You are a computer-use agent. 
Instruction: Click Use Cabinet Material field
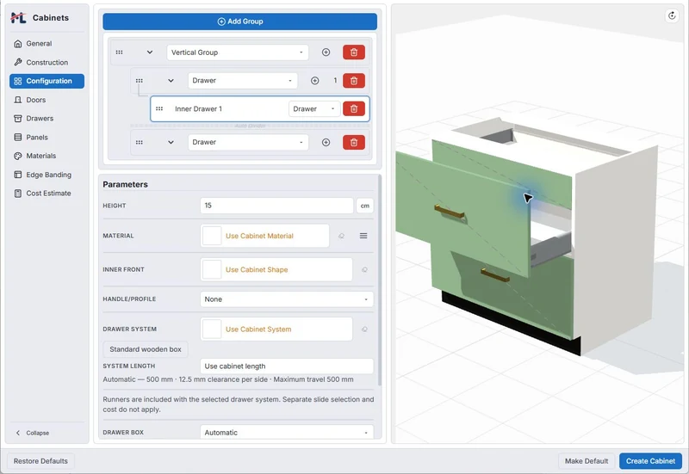[264, 236]
